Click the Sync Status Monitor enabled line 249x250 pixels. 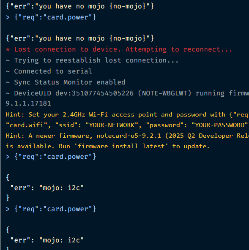pos(66,82)
